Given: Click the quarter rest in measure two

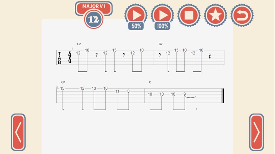Looking at the screenshot, I should point(210,56).
